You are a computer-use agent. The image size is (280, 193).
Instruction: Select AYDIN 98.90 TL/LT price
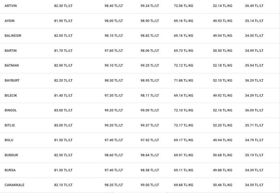pyautogui.click(x=150, y=21)
